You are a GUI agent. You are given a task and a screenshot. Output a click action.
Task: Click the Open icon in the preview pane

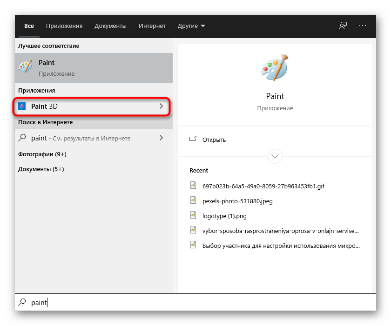[193, 139]
